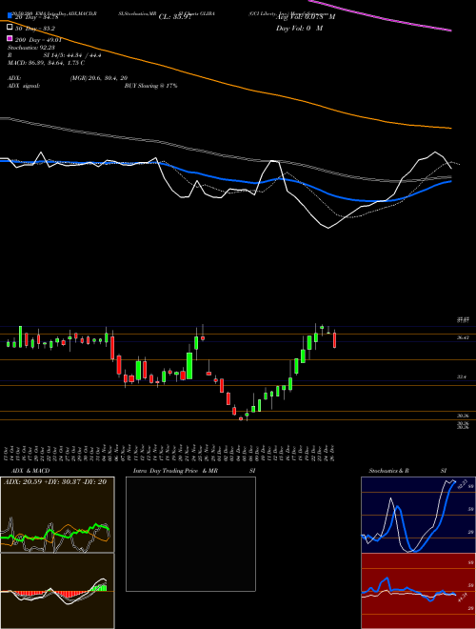Image resolution: width=476 pixels, height=629 pixels.
Task: Open the red RSI chart thumbnail
Action: tap(418, 591)
